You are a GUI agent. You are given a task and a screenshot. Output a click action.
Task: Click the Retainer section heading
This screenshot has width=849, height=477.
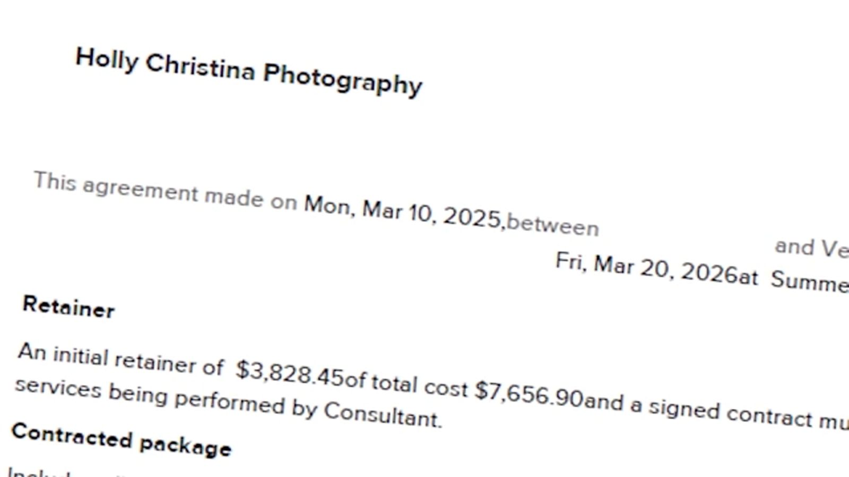click(68, 307)
